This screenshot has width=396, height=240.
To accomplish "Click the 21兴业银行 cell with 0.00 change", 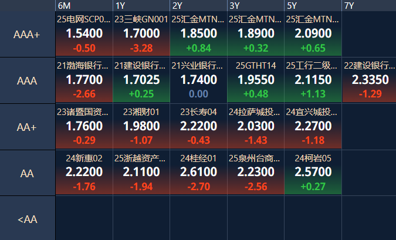I will [x=198, y=80].
